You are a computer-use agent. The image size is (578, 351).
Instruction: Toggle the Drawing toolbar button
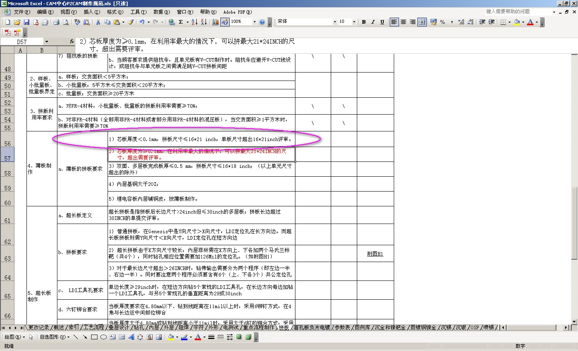[x=225, y=22]
